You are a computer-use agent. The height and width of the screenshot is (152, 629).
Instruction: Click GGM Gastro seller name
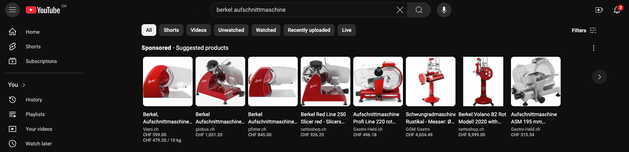[418, 129]
